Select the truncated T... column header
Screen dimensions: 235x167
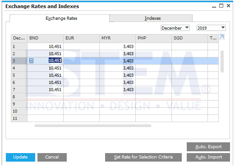(213, 38)
